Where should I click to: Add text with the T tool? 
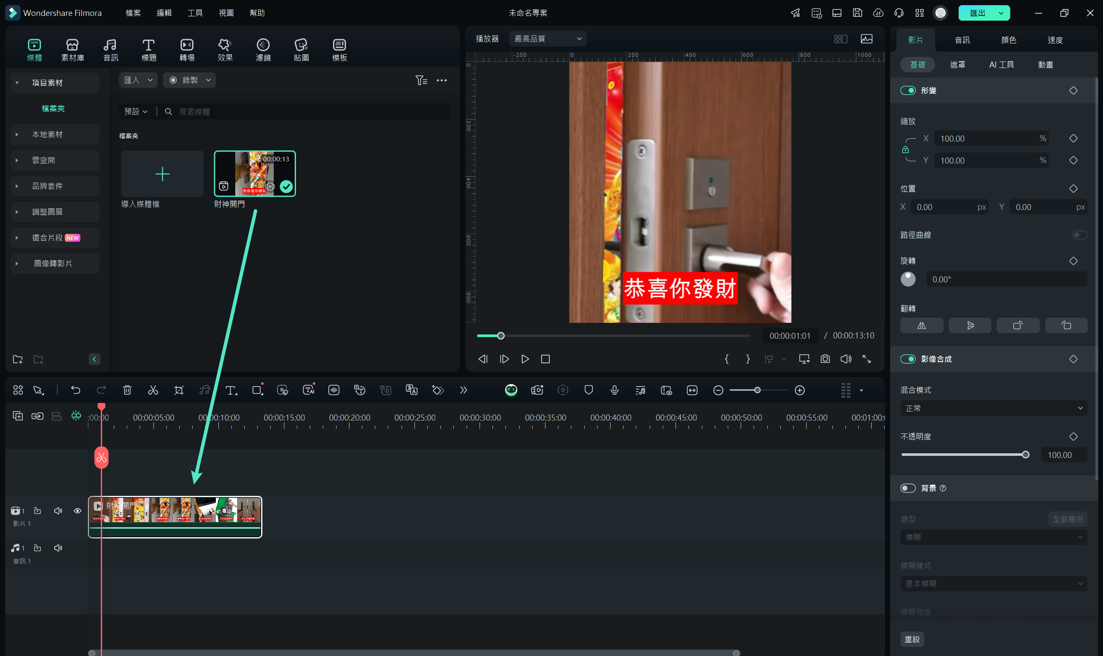pos(231,390)
